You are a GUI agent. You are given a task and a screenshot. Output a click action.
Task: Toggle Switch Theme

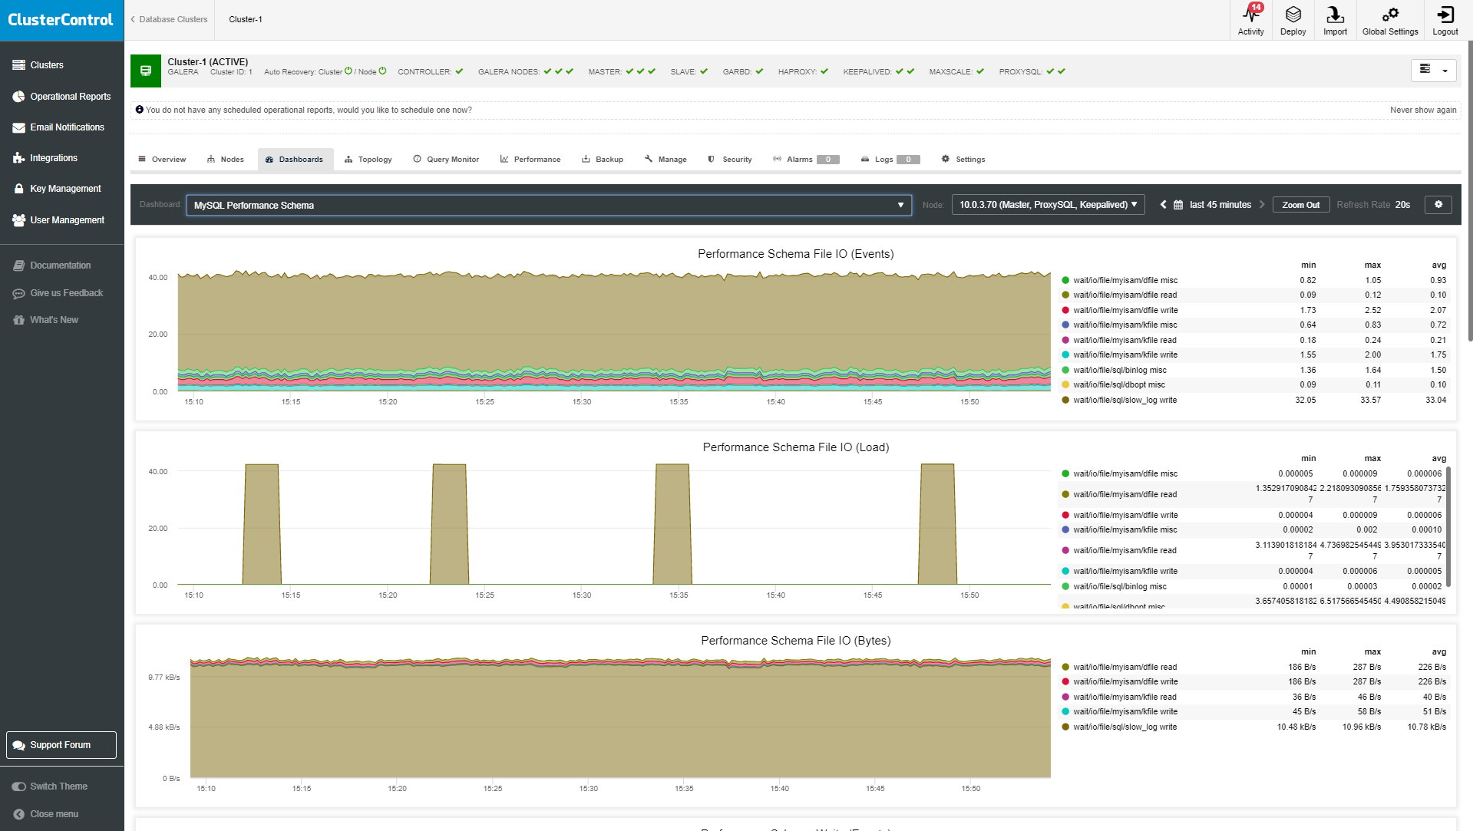(50, 786)
